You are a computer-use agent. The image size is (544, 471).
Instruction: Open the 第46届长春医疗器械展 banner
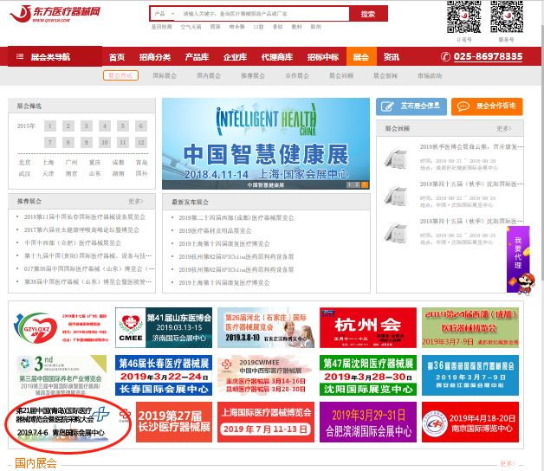164,375
